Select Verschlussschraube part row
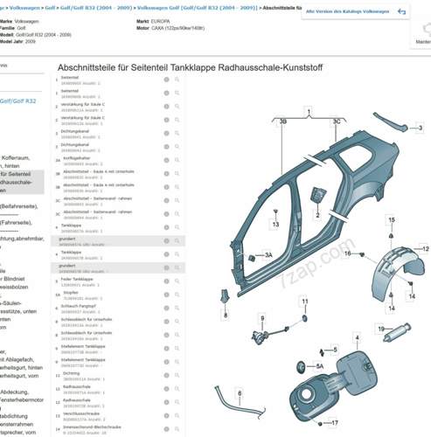The image size is (431, 437). tap(118, 416)
